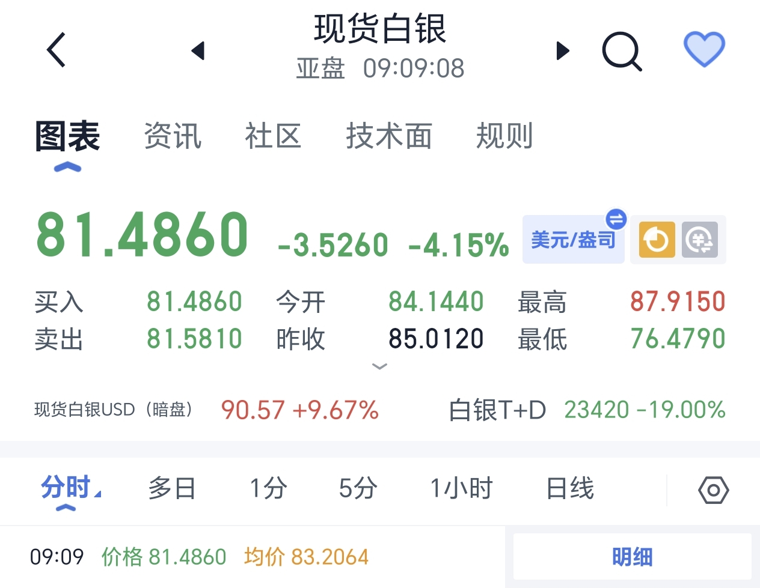The height and width of the screenshot is (588, 760).
Task: Open the 社区 tab
Action: tap(273, 136)
